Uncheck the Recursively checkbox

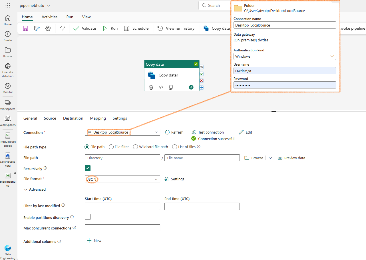(88, 168)
